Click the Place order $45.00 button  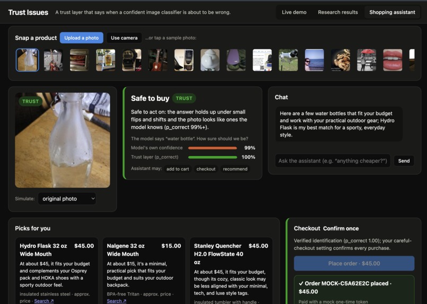354,263
